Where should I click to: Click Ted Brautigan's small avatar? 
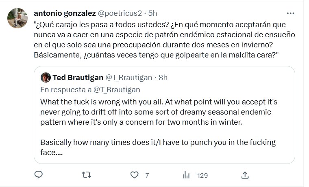click(46, 77)
